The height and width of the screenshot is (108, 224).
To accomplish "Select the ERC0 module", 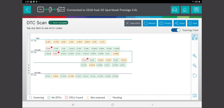I will tap(79, 42).
